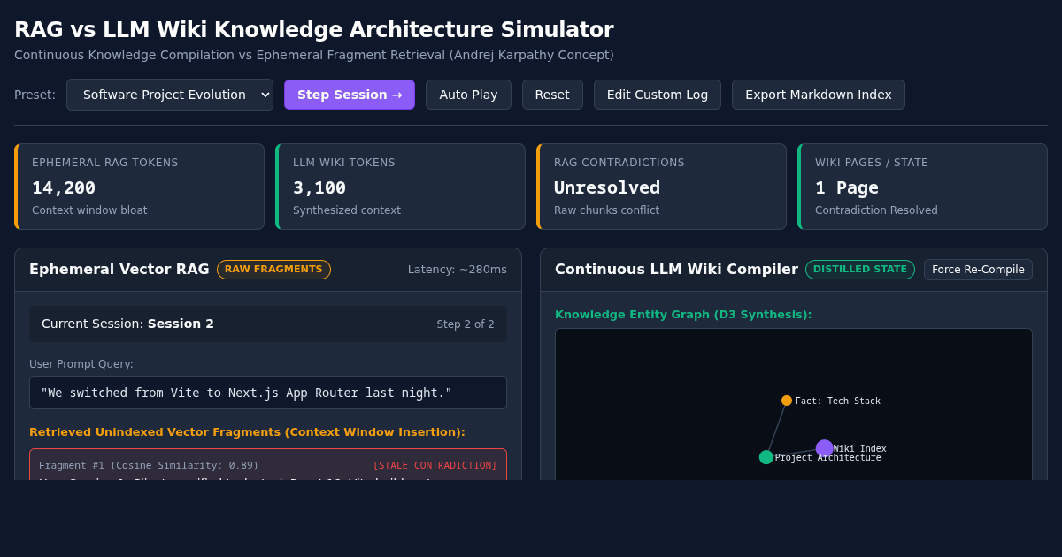The image size is (1062, 557).
Task: Click the Current Session: Session 2 label
Action: pyautogui.click(x=127, y=324)
